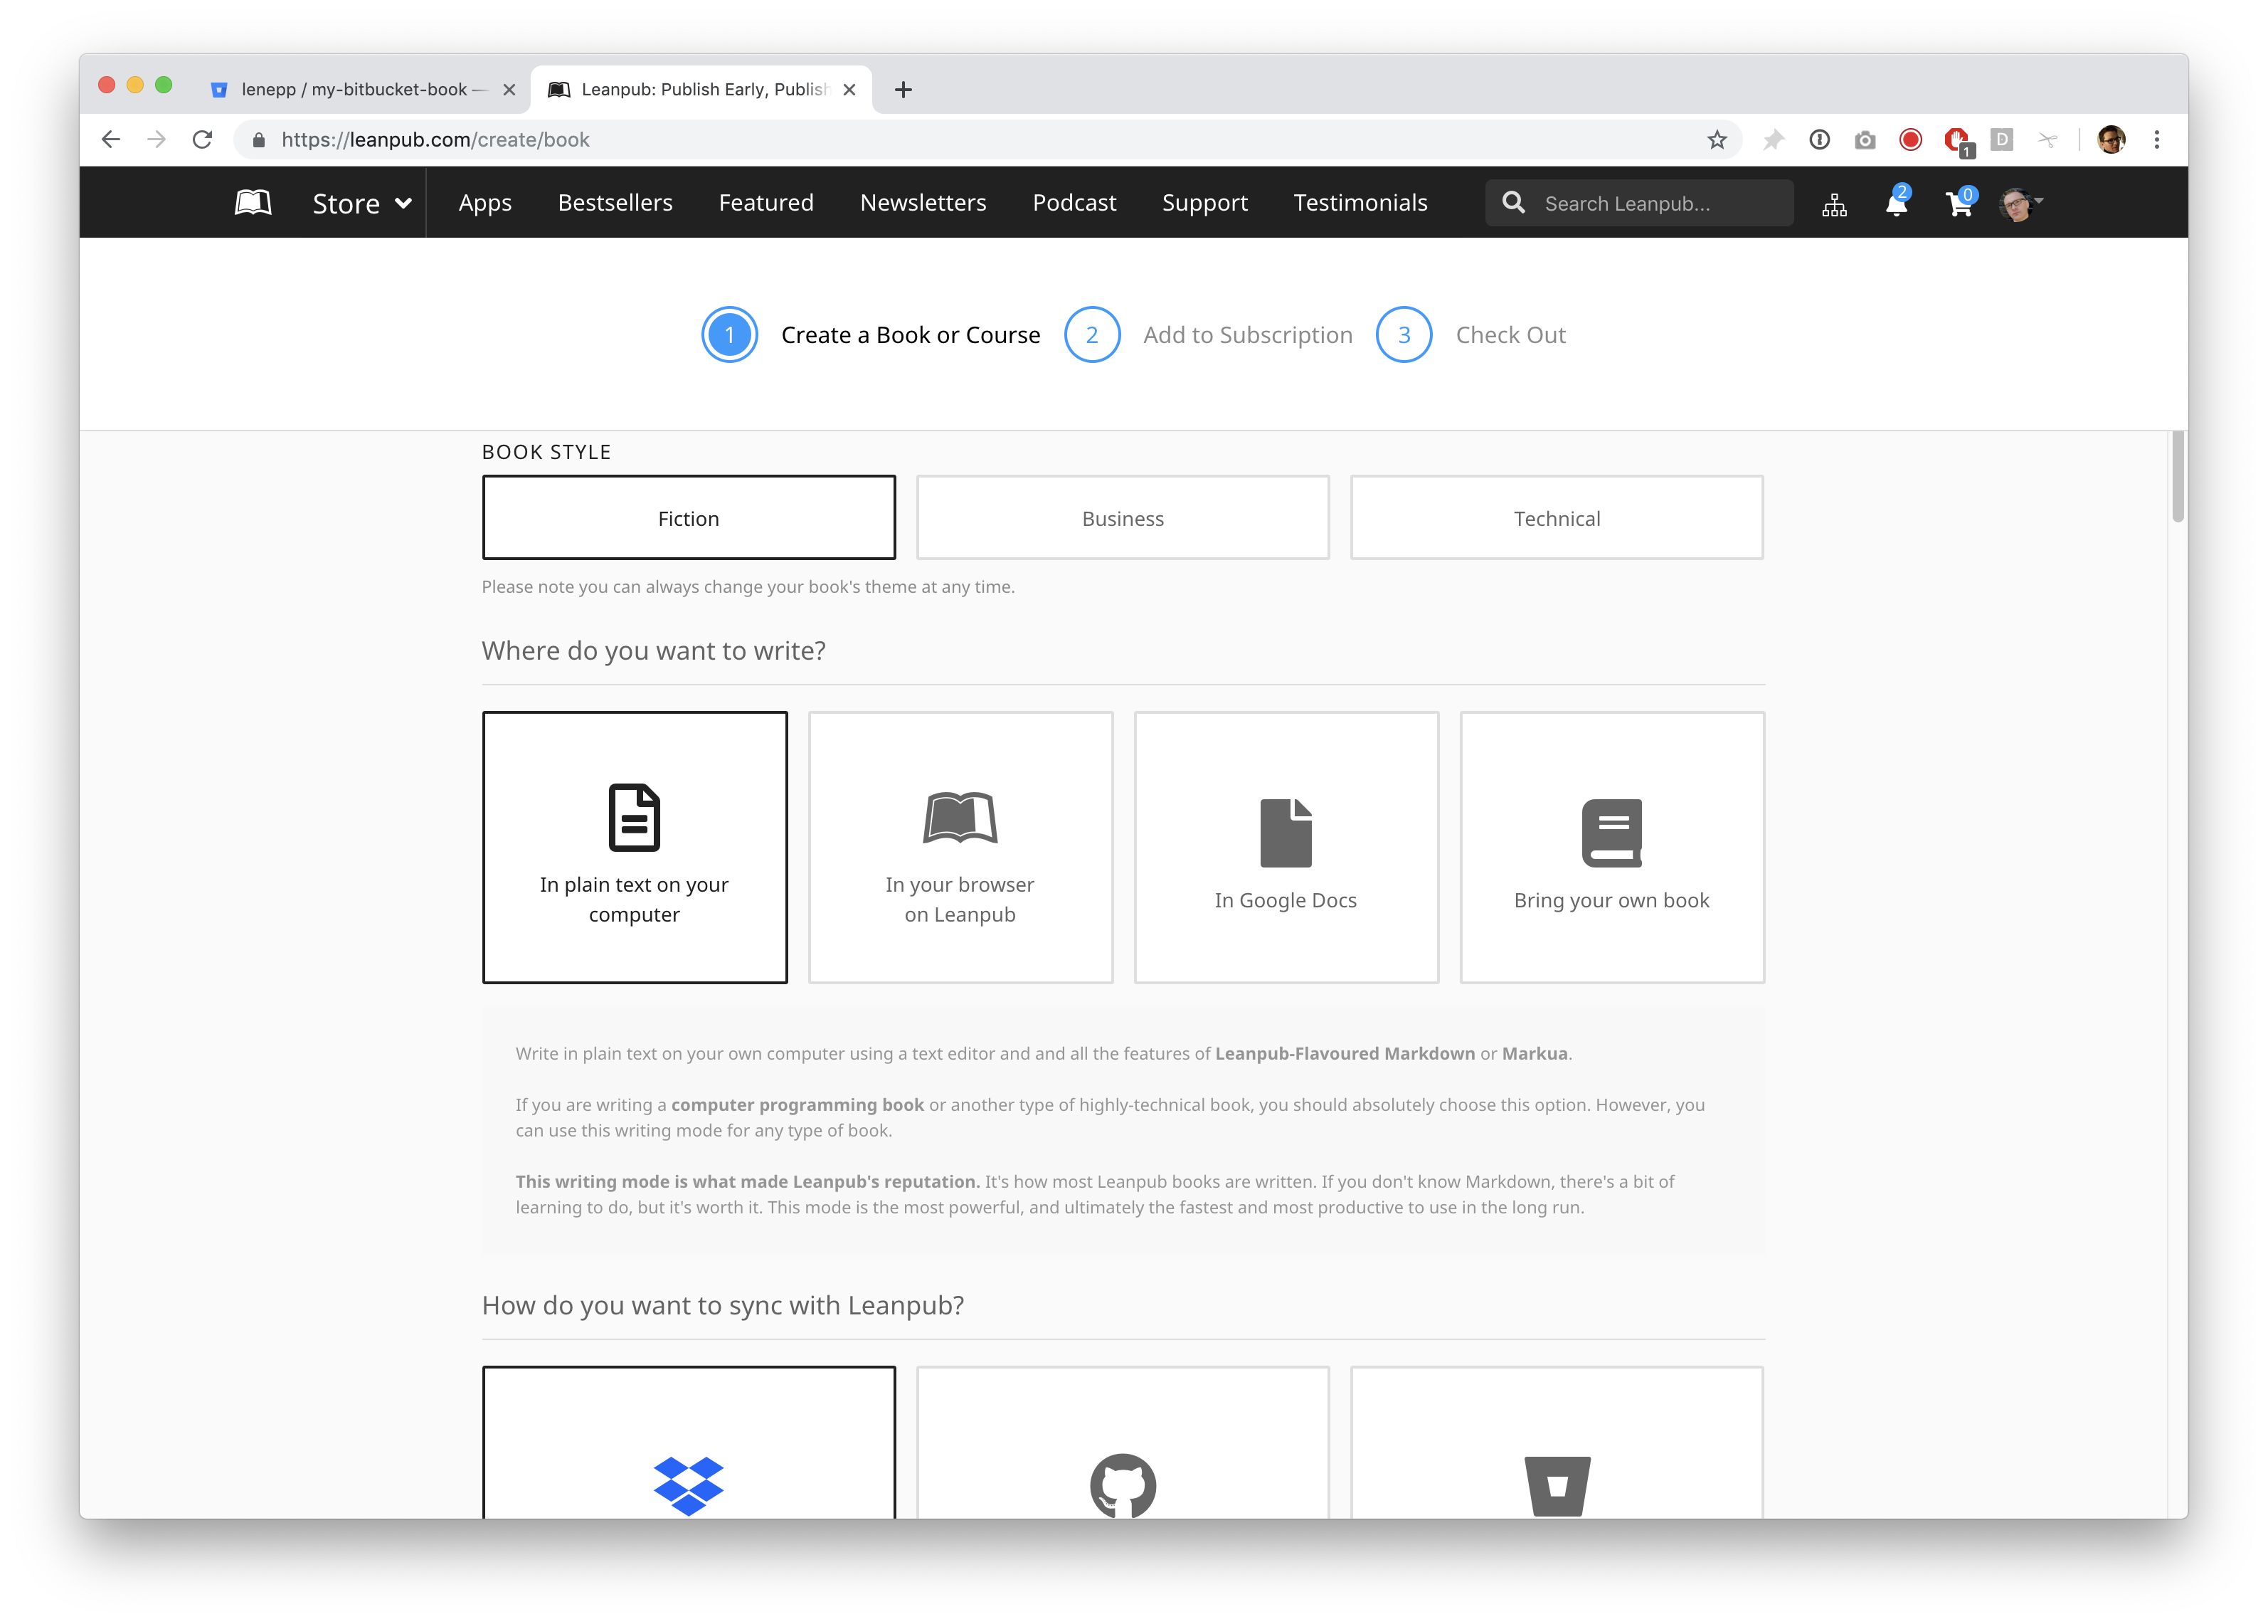Select the Technical book style
Viewport: 2268px width, 1624px height.
pos(1557,518)
